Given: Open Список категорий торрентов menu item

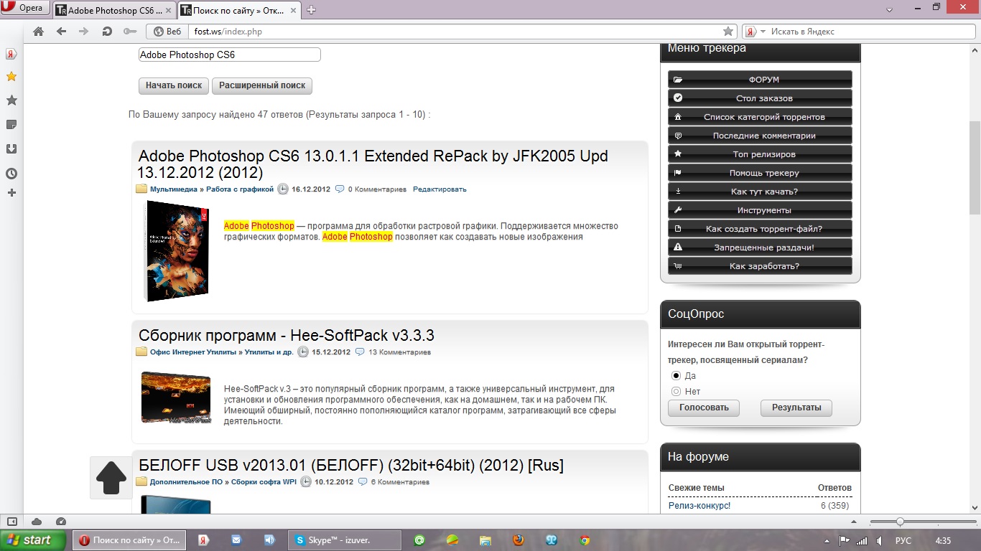Looking at the screenshot, I should [x=760, y=117].
